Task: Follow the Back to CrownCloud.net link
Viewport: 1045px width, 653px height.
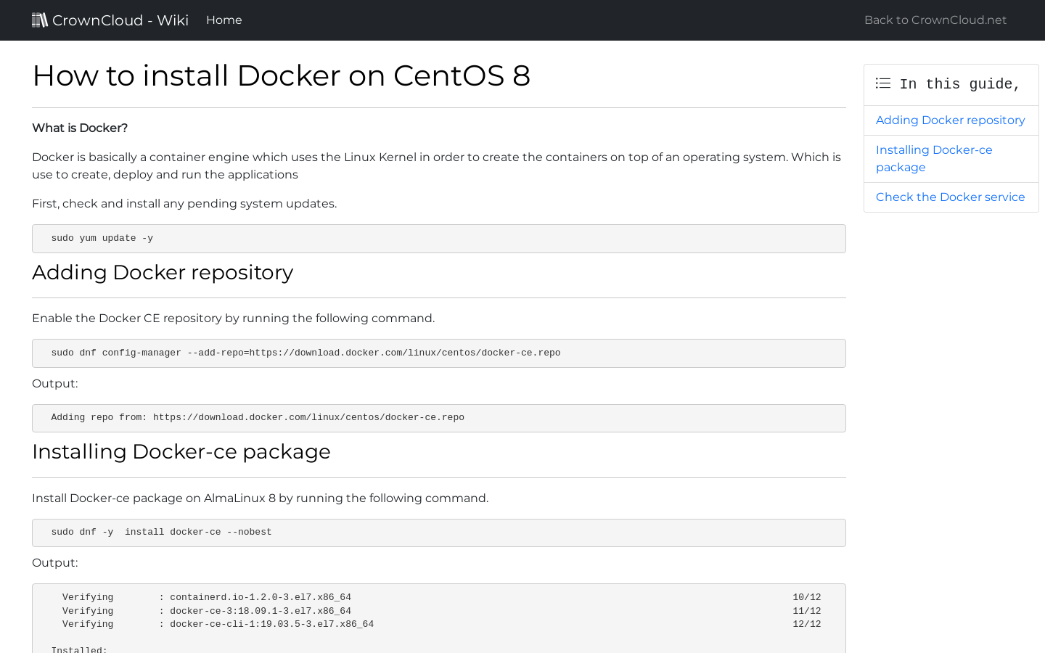Action: [x=935, y=20]
